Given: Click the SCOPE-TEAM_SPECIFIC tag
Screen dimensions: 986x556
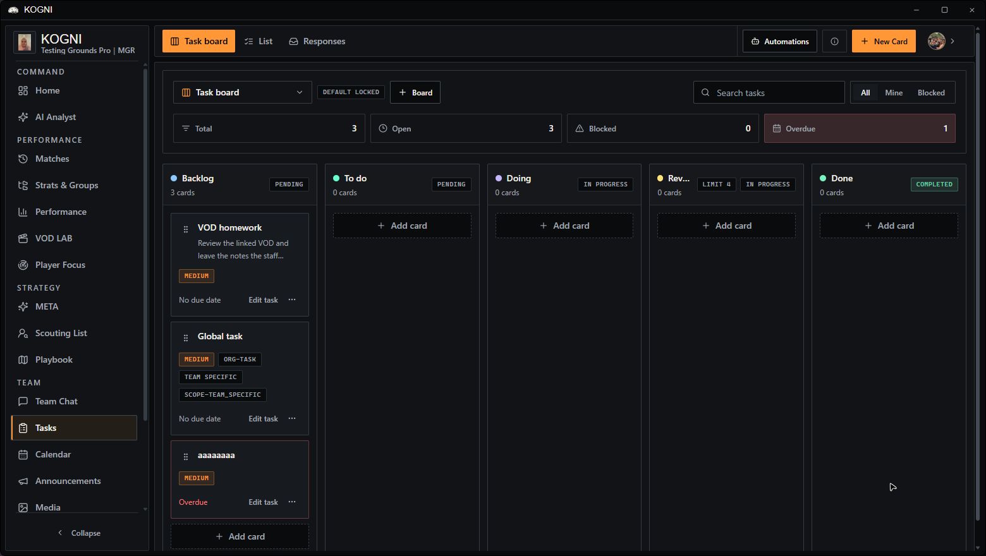Looking at the screenshot, I should (x=222, y=395).
